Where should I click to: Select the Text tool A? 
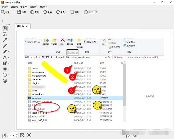pyautogui.click(x=5, y=57)
